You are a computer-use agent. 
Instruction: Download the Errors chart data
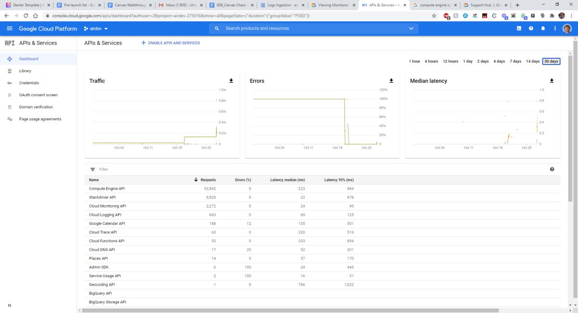391,81
